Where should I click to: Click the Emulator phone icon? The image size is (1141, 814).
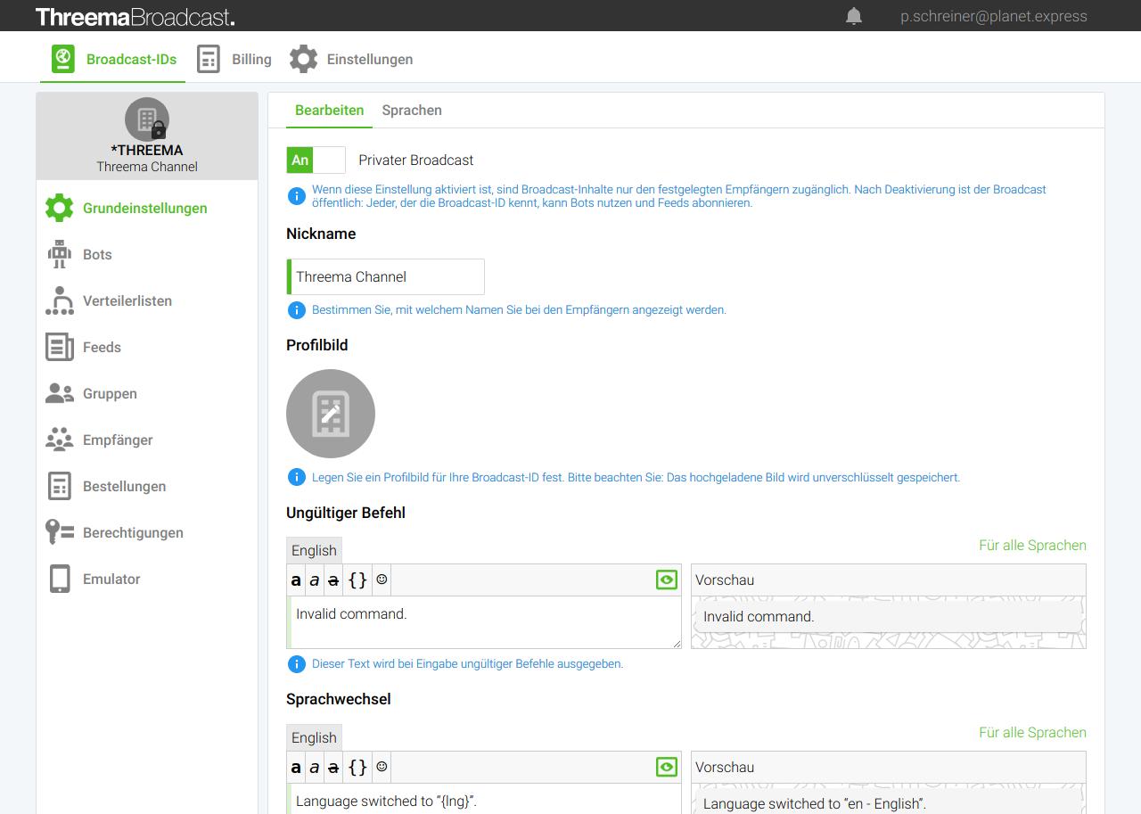coord(60,579)
